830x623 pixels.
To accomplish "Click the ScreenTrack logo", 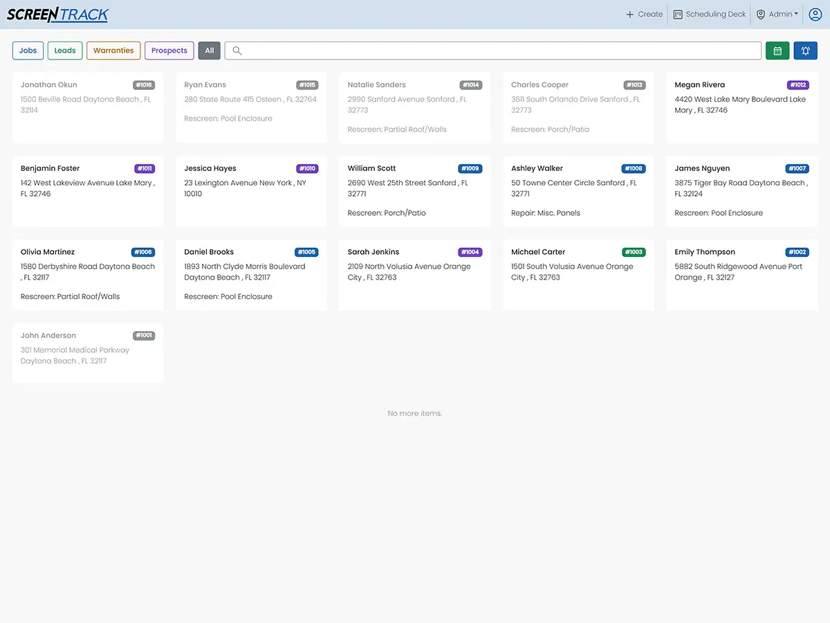I will click(x=57, y=14).
